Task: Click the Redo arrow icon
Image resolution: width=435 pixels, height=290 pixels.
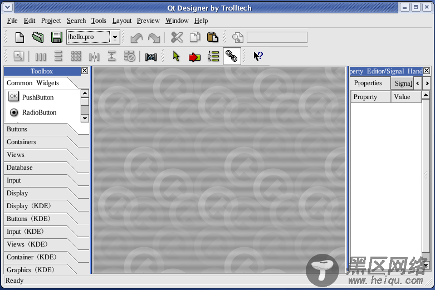Action: point(154,38)
